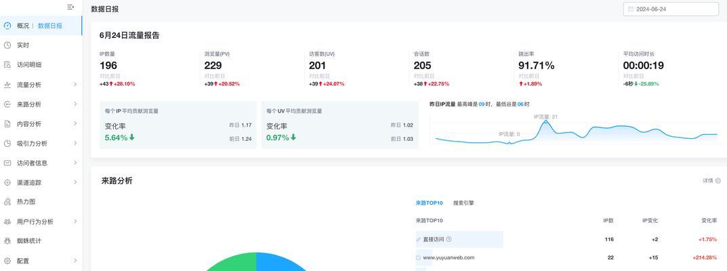This screenshot has height=271, width=727.
Task: Click the 吸引力分析 pie icon
Action: [x=7, y=144]
